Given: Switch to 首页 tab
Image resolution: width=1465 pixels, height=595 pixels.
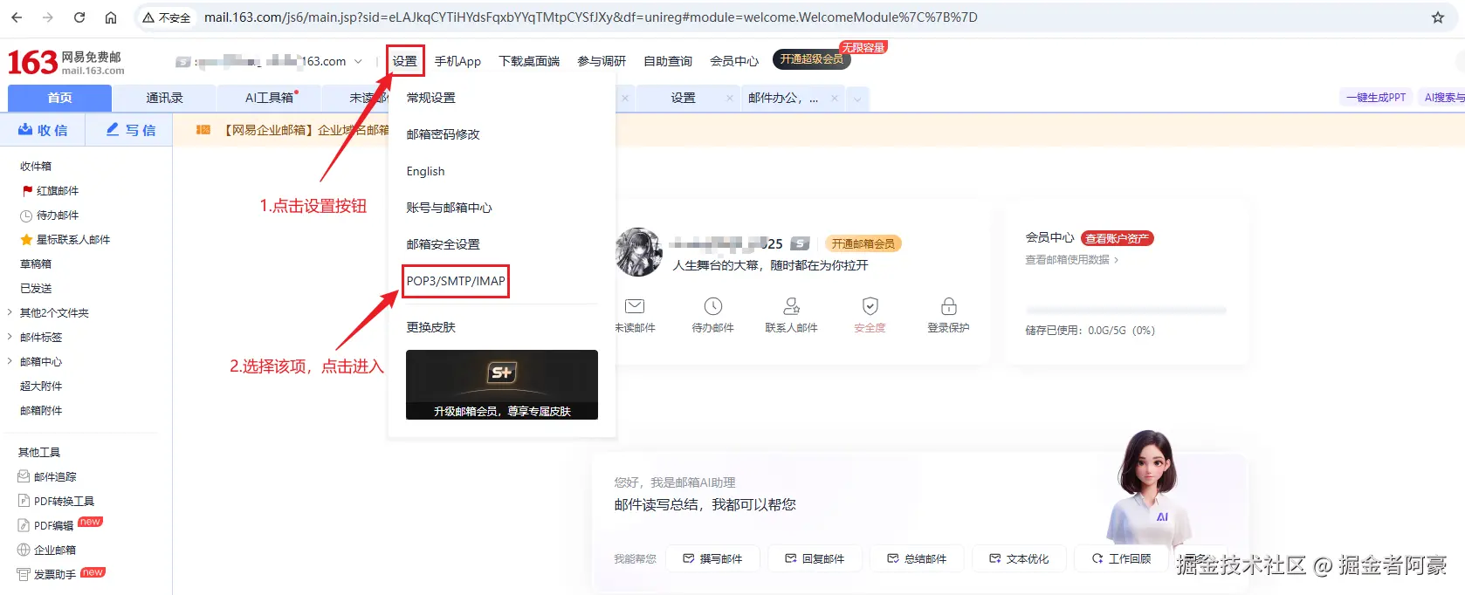Looking at the screenshot, I should coord(59,98).
